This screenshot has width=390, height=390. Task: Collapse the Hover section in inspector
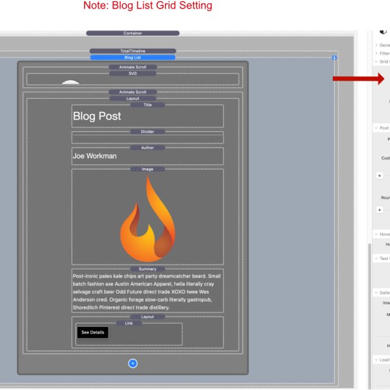[x=376, y=234]
